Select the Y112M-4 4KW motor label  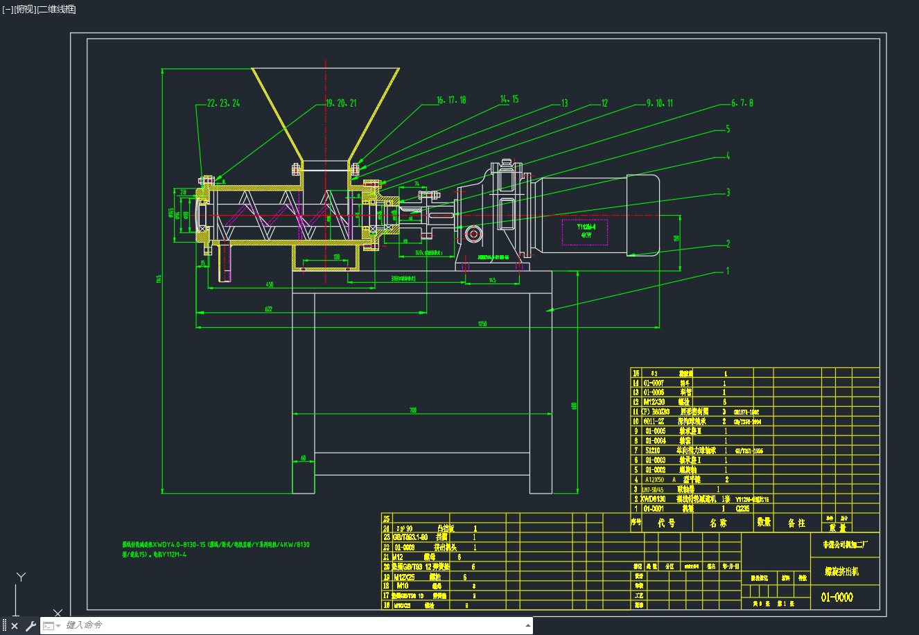tap(586, 230)
